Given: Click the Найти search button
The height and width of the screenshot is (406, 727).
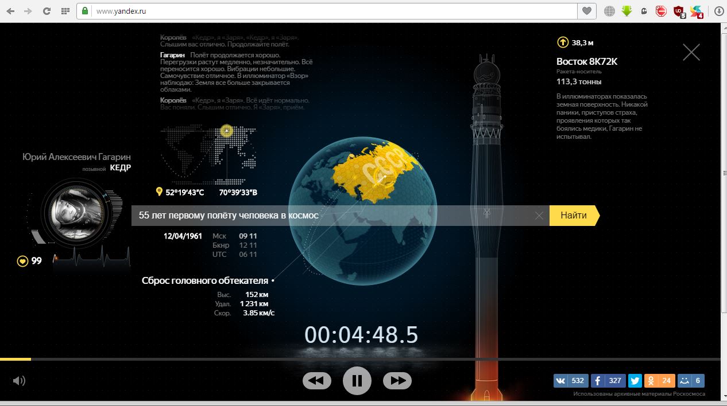Looking at the screenshot, I should [574, 216].
